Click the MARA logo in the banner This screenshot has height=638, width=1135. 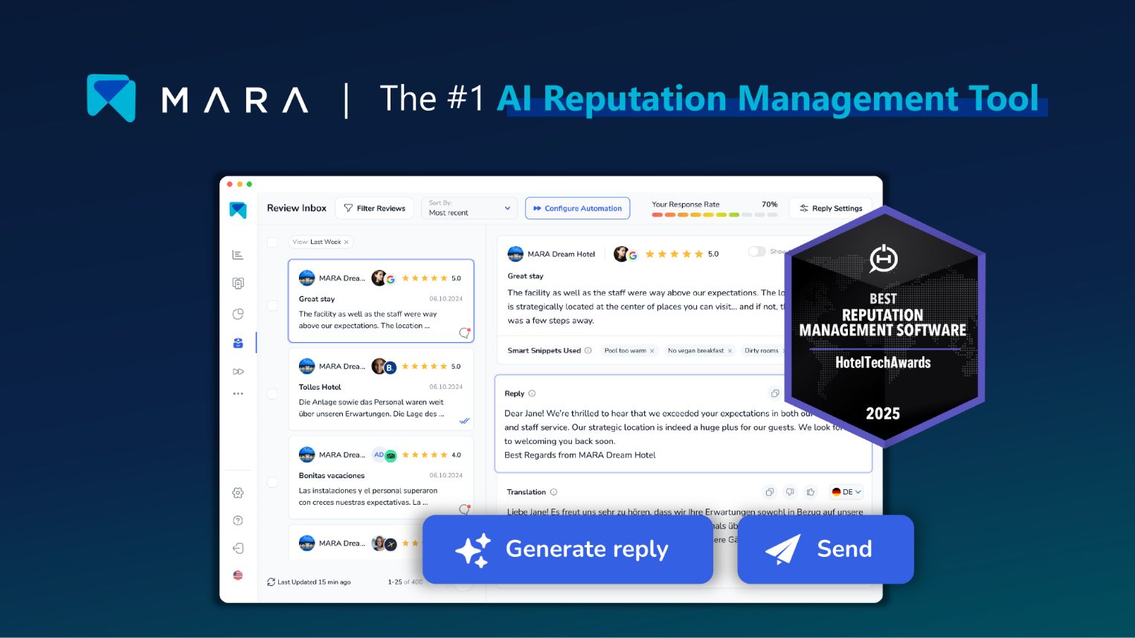click(198, 99)
